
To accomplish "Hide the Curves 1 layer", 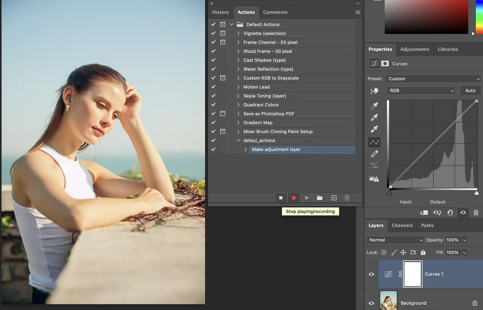I will pyautogui.click(x=371, y=274).
